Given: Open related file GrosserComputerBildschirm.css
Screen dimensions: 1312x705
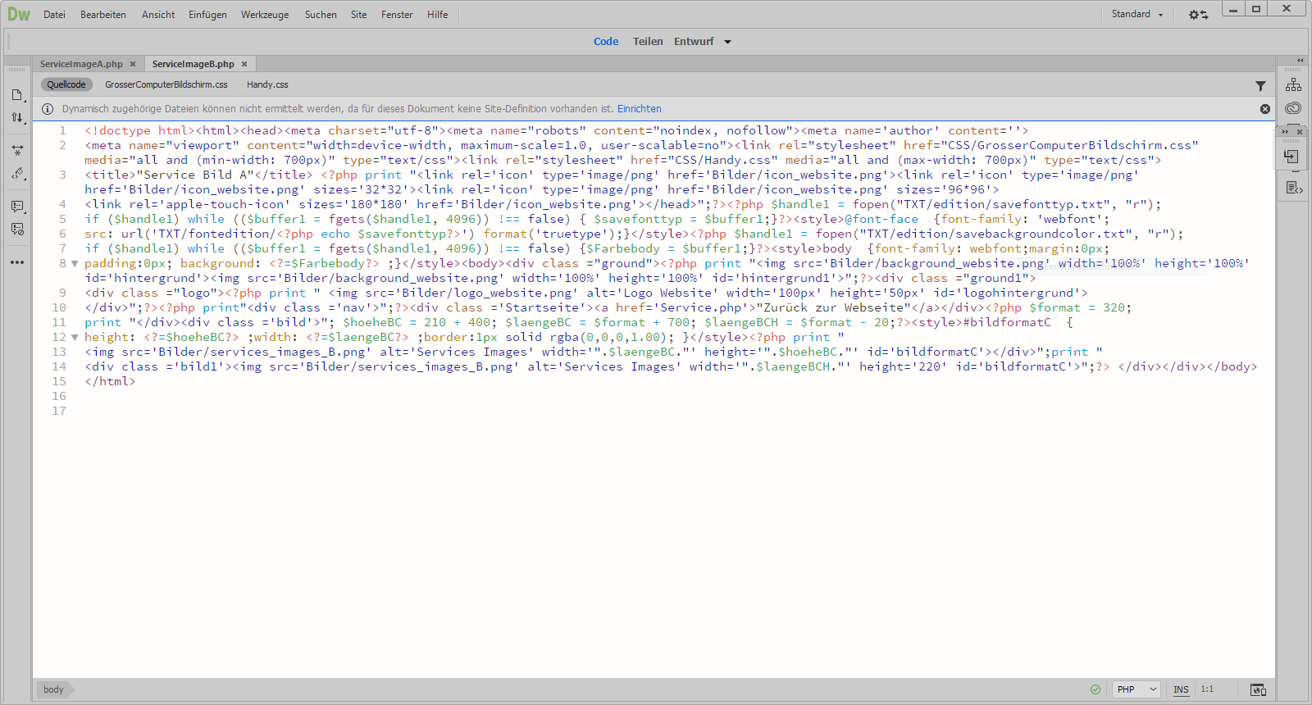Looking at the screenshot, I should point(166,84).
